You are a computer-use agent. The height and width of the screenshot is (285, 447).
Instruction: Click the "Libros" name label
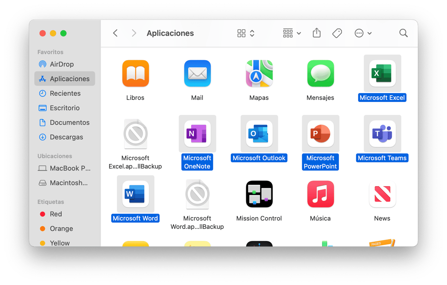tap(136, 98)
